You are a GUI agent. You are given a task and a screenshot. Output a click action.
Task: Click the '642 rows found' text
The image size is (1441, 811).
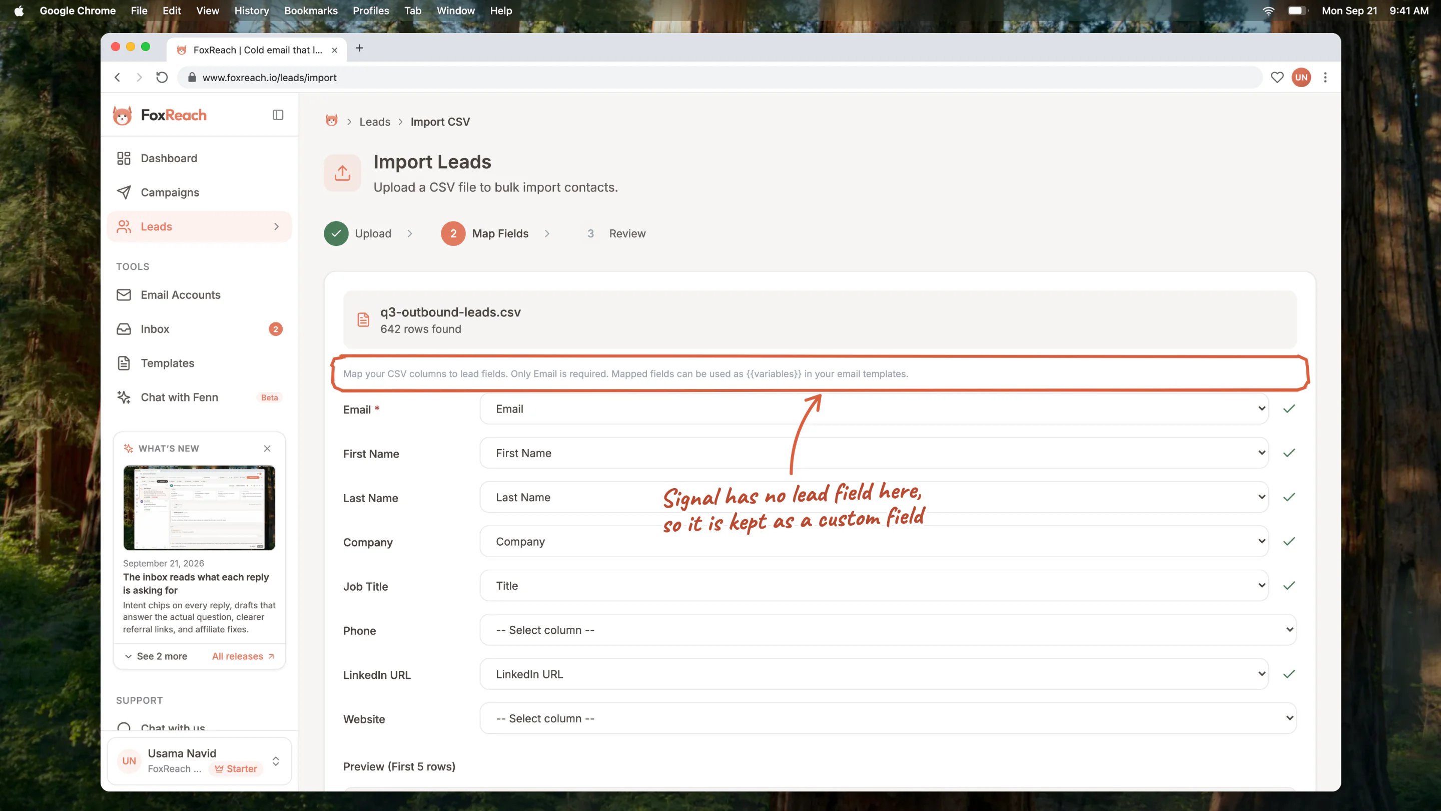click(x=421, y=329)
